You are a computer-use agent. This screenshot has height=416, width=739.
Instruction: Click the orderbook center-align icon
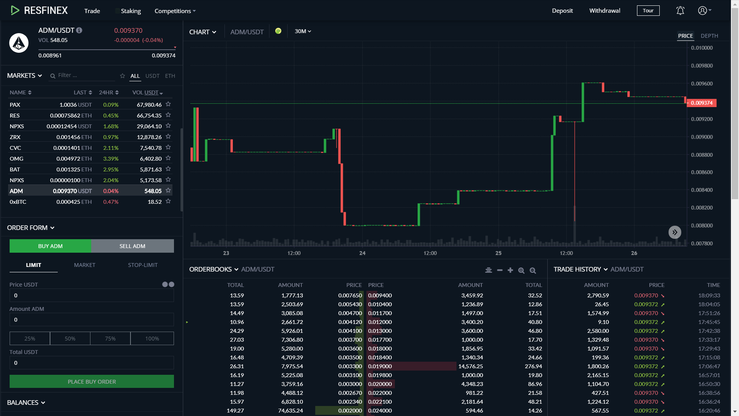coord(488,270)
